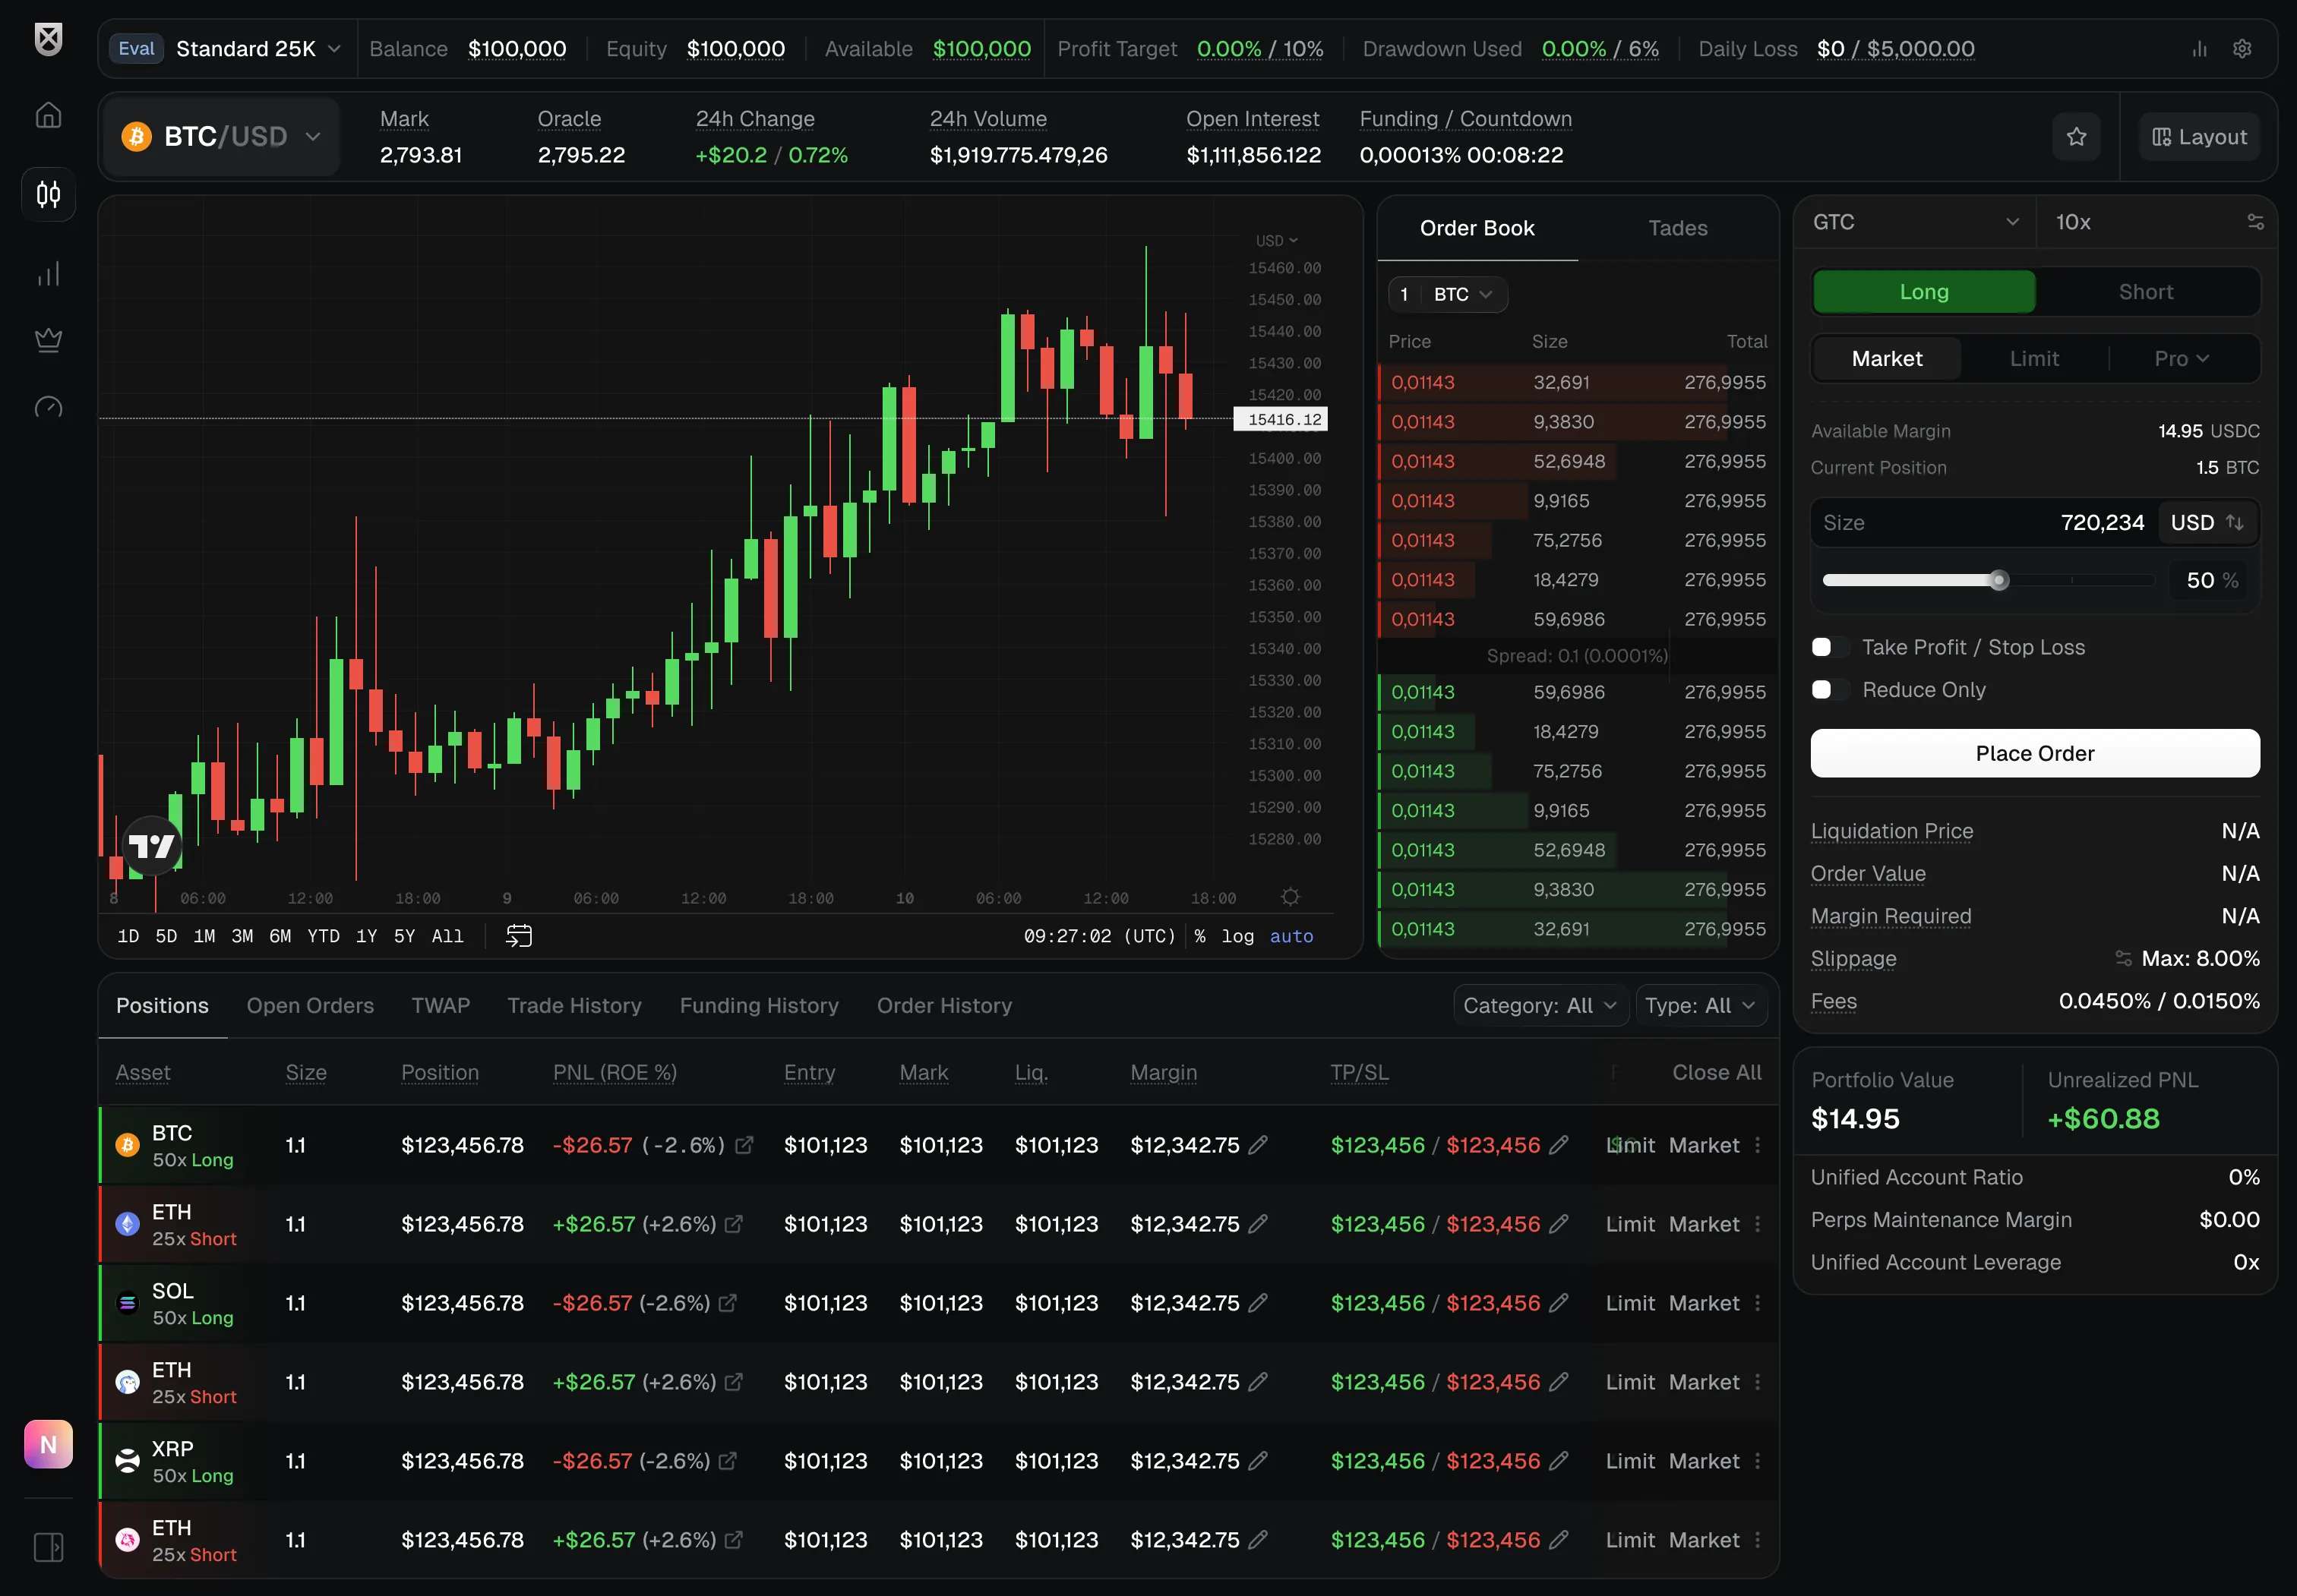
Task: Toggle log scale on chart
Action: click(x=1237, y=936)
